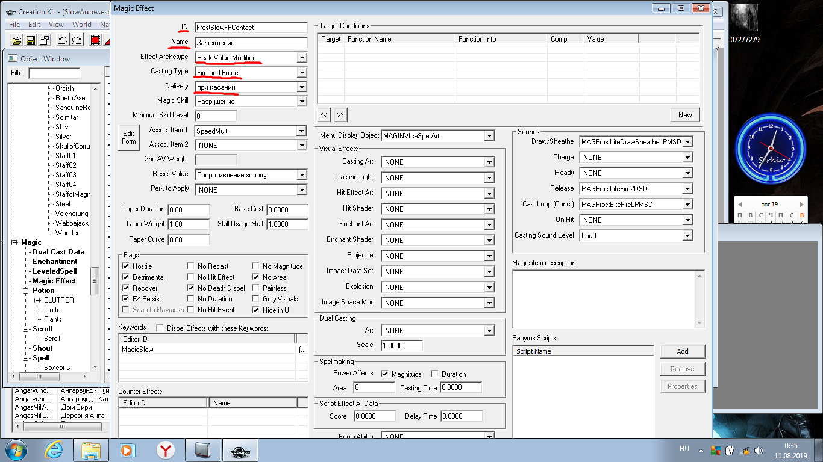This screenshot has height=462, width=823.
Task: Click the Redo arrow in the toolbar
Action: click(77, 40)
